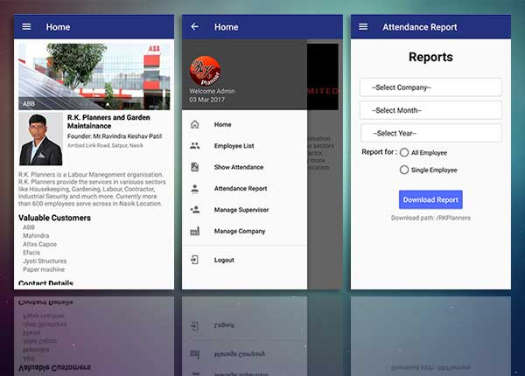Click the RK Planners round logo
Viewport: 525px width, 376px height.
(205, 70)
